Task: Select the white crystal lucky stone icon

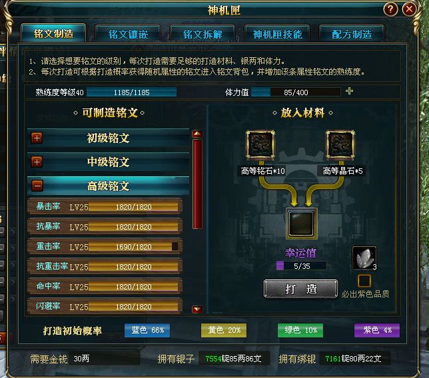Action: (364, 258)
